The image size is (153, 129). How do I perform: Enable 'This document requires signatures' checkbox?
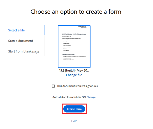(x=53, y=86)
